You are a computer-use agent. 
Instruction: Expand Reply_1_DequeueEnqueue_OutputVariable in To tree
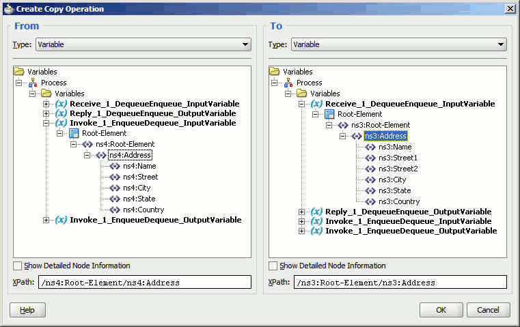[301, 212]
